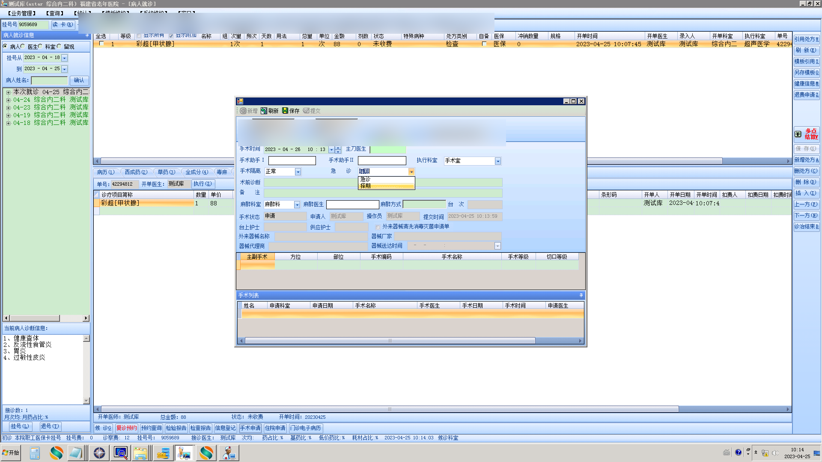Open the SQL database taskbar icon

point(163,453)
